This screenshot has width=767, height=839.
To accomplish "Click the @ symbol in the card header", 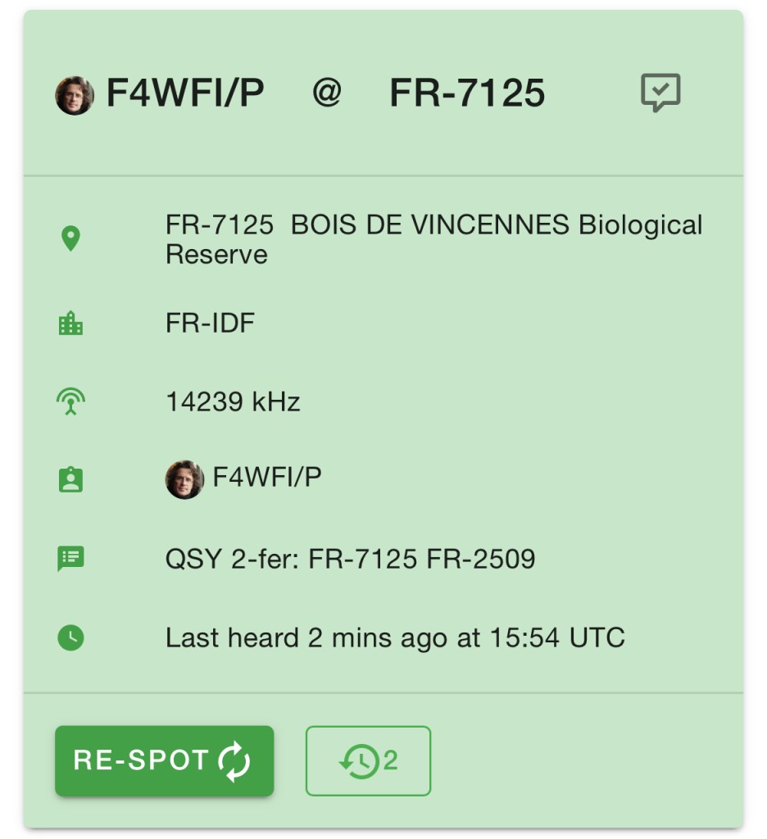I will [x=326, y=94].
